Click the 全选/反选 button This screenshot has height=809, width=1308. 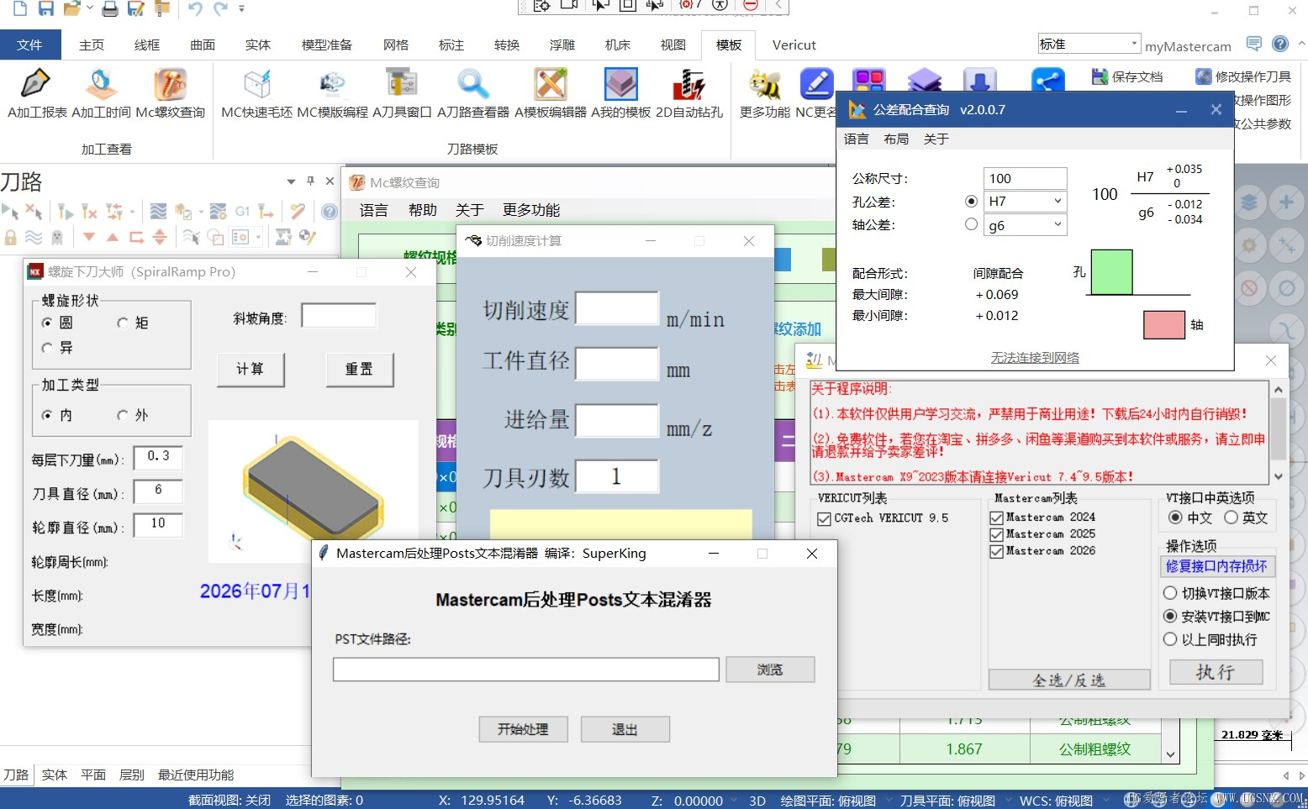tap(1069, 680)
